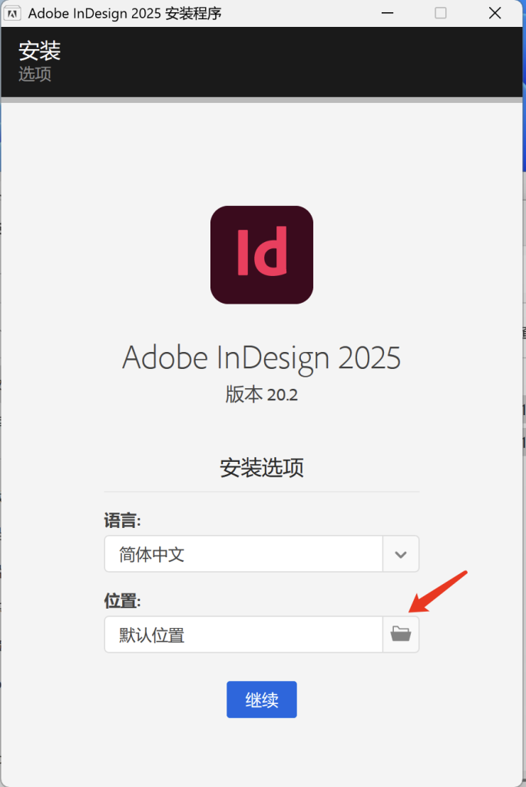Click the Adobe InDesign 2025 product title

(262, 358)
